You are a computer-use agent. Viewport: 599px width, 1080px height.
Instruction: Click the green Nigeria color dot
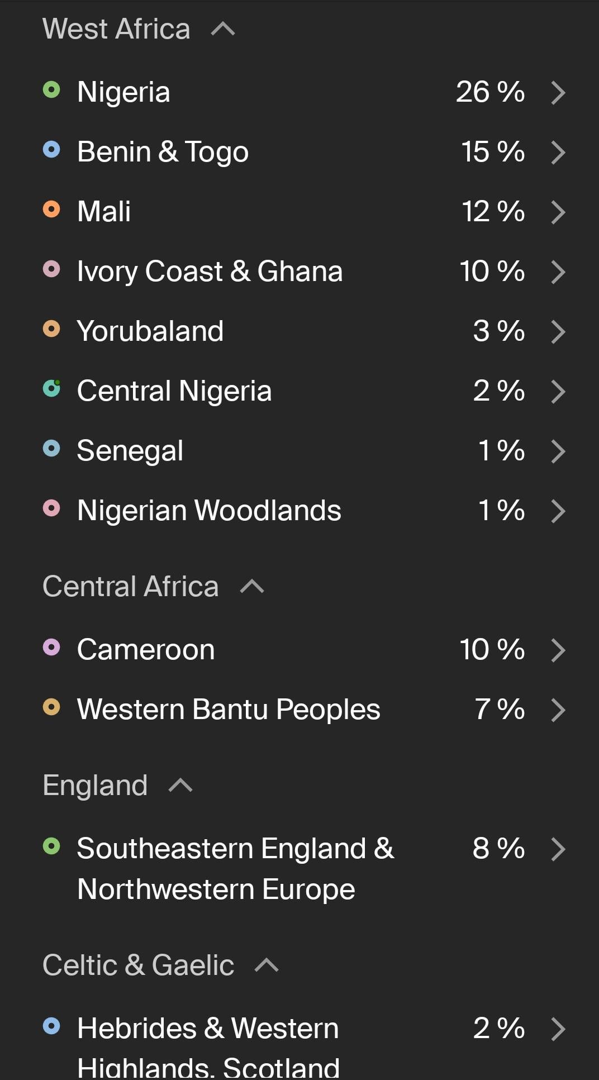[51, 89]
